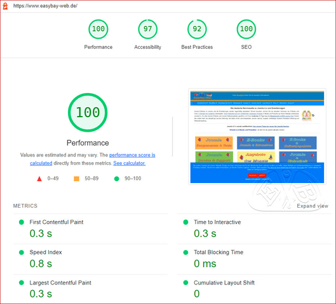Select the Speed Index value 0.8 s
Image resolution: width=336 pixels, height=304 pixels.
(41, 263)
